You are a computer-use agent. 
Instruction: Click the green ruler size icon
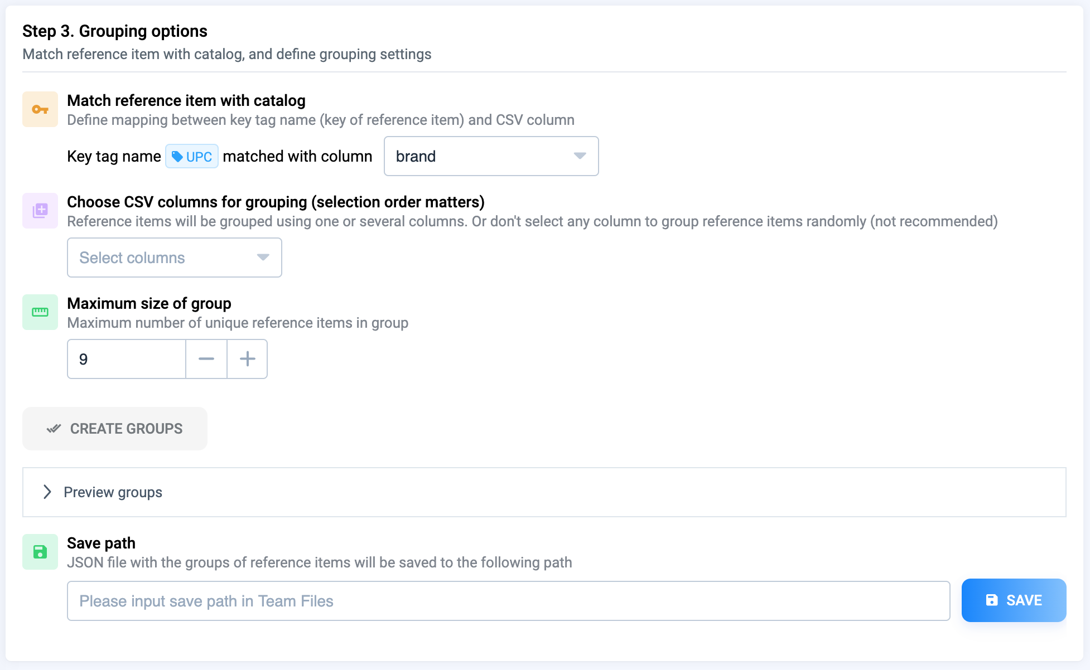(40, 312)
